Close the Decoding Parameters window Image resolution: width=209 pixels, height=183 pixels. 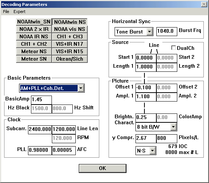click(204, 4)
